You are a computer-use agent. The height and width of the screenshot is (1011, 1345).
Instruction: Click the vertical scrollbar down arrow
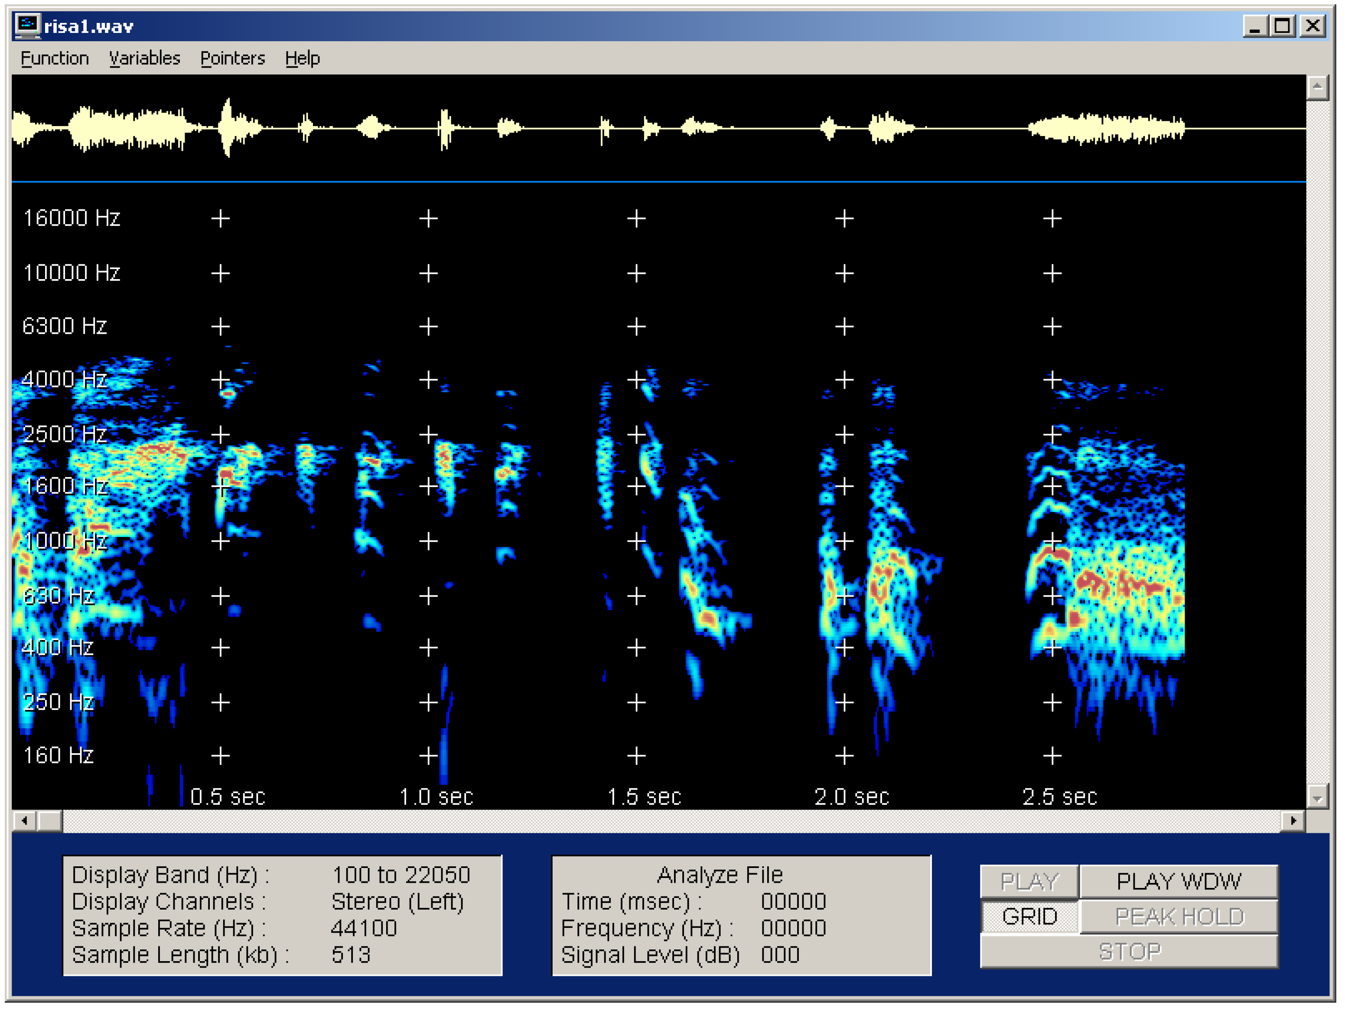point(1317,796)
